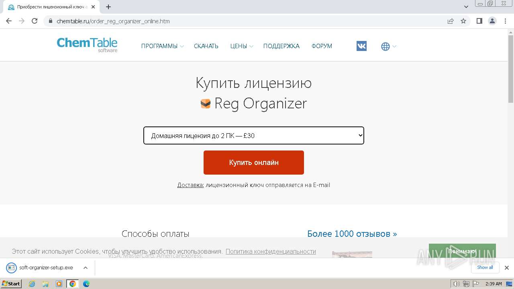The width and height of the screenshot is (514, 289).
Task: Open the tab search dropdown arrow
Action: (x=466, y=7)
